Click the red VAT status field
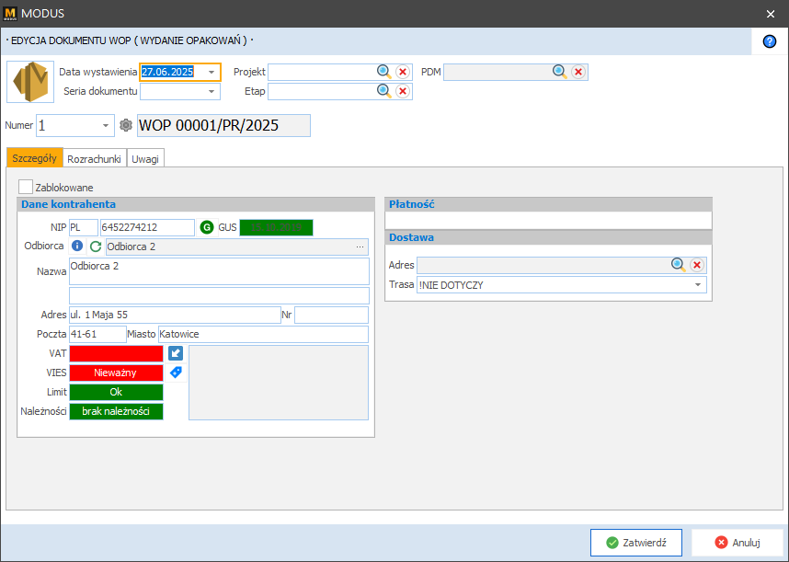Image resolution: width=789 pixels, height=562 pixels. click(116, 353)
